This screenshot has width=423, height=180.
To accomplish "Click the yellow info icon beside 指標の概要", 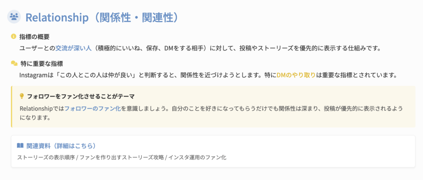I will pos(13,36).
